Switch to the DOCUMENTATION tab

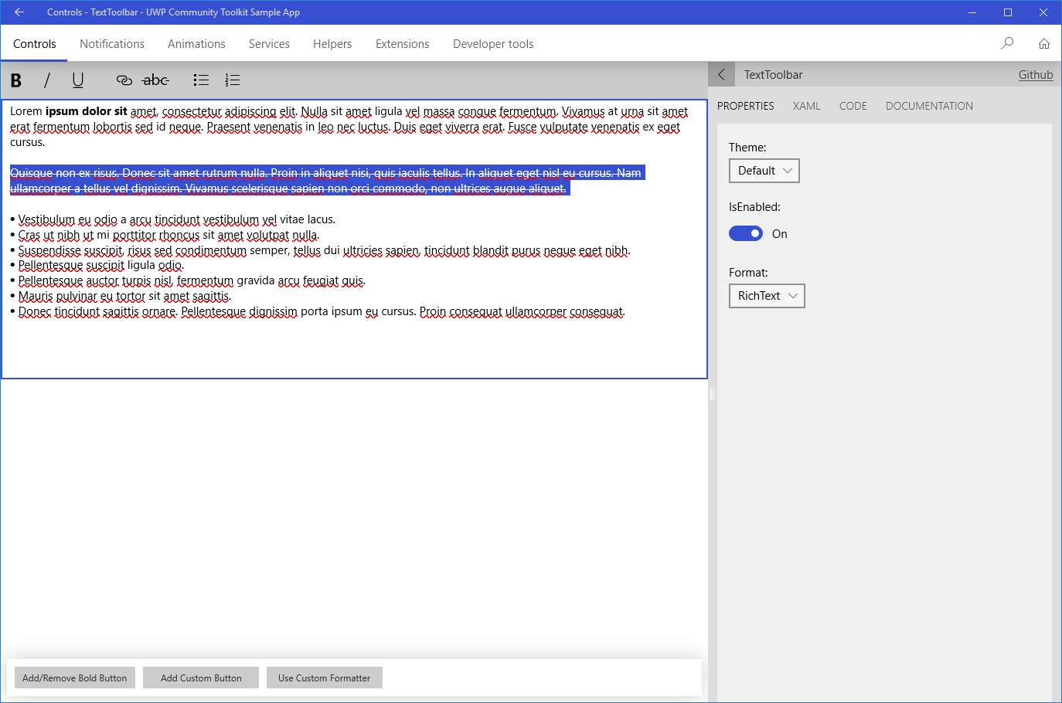pos(929,106)
